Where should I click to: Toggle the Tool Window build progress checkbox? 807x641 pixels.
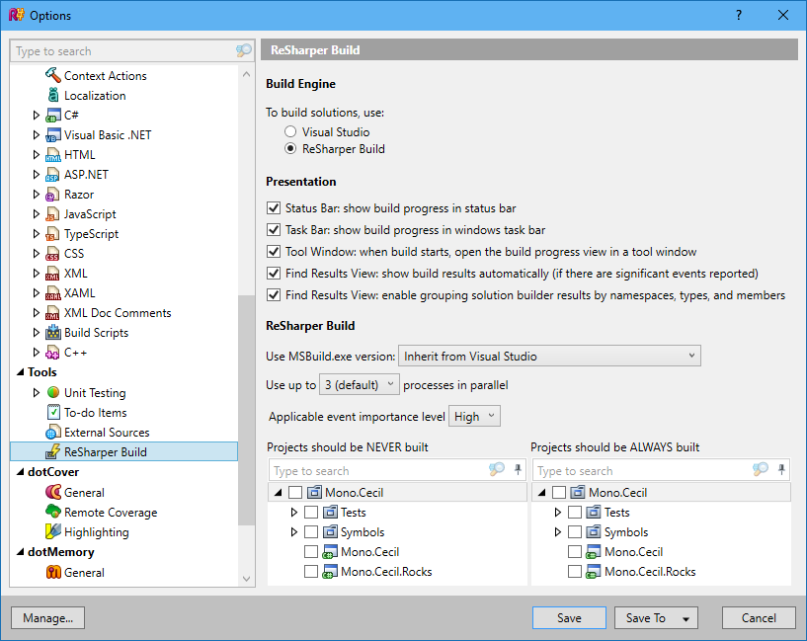click(274, 252)
